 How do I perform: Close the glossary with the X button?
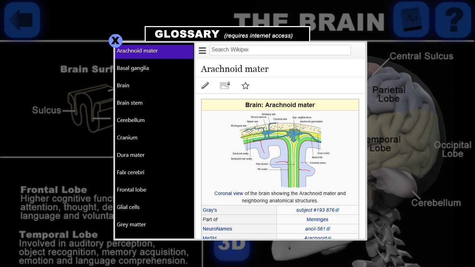[x=115, y=41]
